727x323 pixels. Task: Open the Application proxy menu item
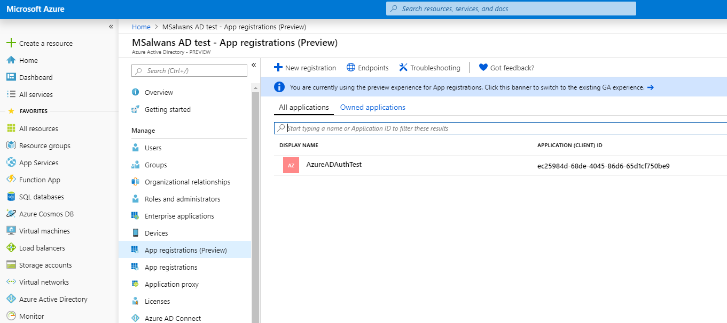[x=185, y=284]
